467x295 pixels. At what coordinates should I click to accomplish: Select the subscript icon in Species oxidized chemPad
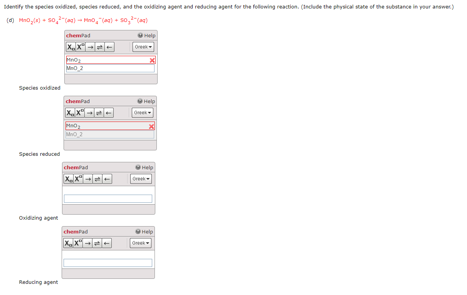[x=70, y=47]
